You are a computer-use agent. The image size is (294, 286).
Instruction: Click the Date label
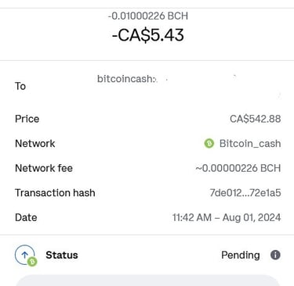(26, 217)
